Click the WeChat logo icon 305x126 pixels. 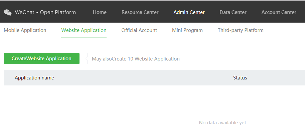pos(8,12)
